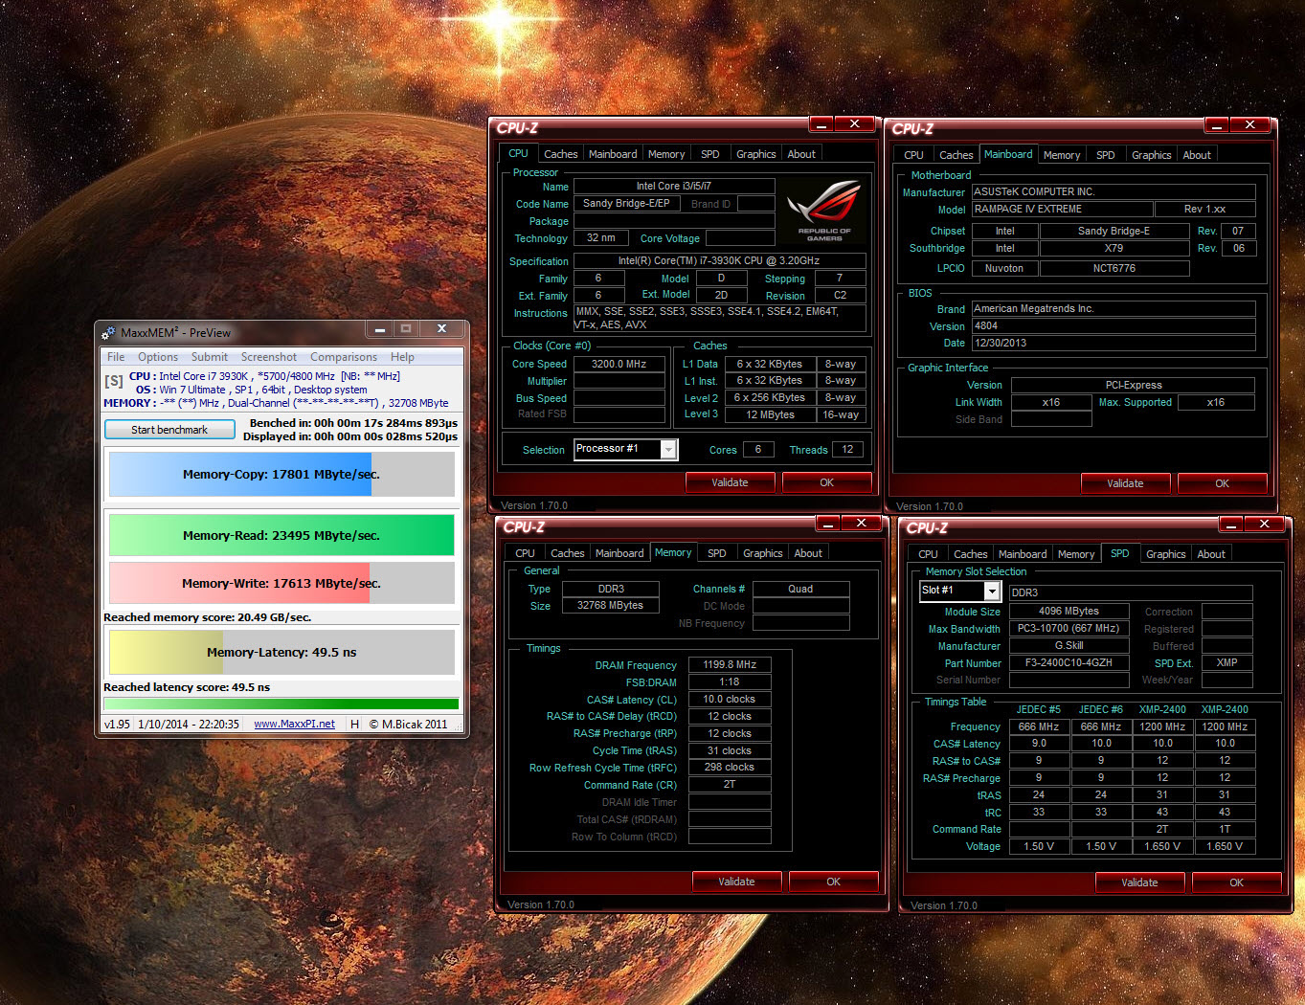Select Caches tab in Memory window
1305x1005 pixels.
(x=567, y=553)
